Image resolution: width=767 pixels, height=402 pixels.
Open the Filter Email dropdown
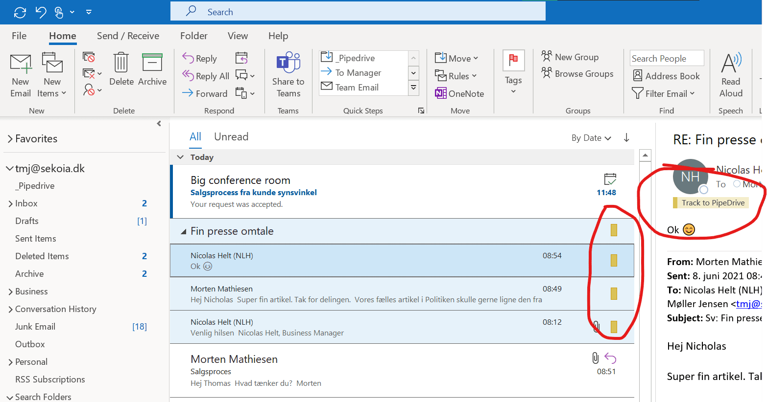(663, 93)
